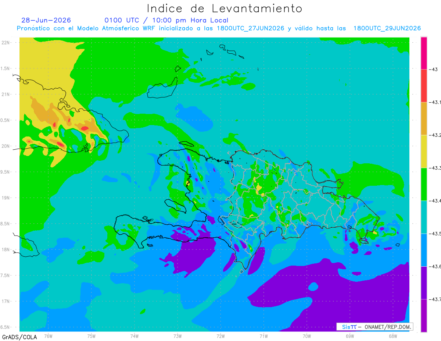Viewport: 441px width, 341px height.
Task: Click the latitude label '19N'
Action: tap(6, 198)
